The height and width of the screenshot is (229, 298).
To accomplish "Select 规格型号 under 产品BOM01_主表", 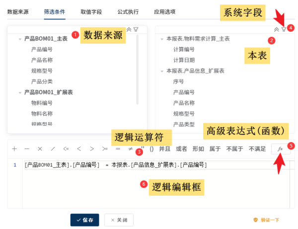I will tap(42, 71).
